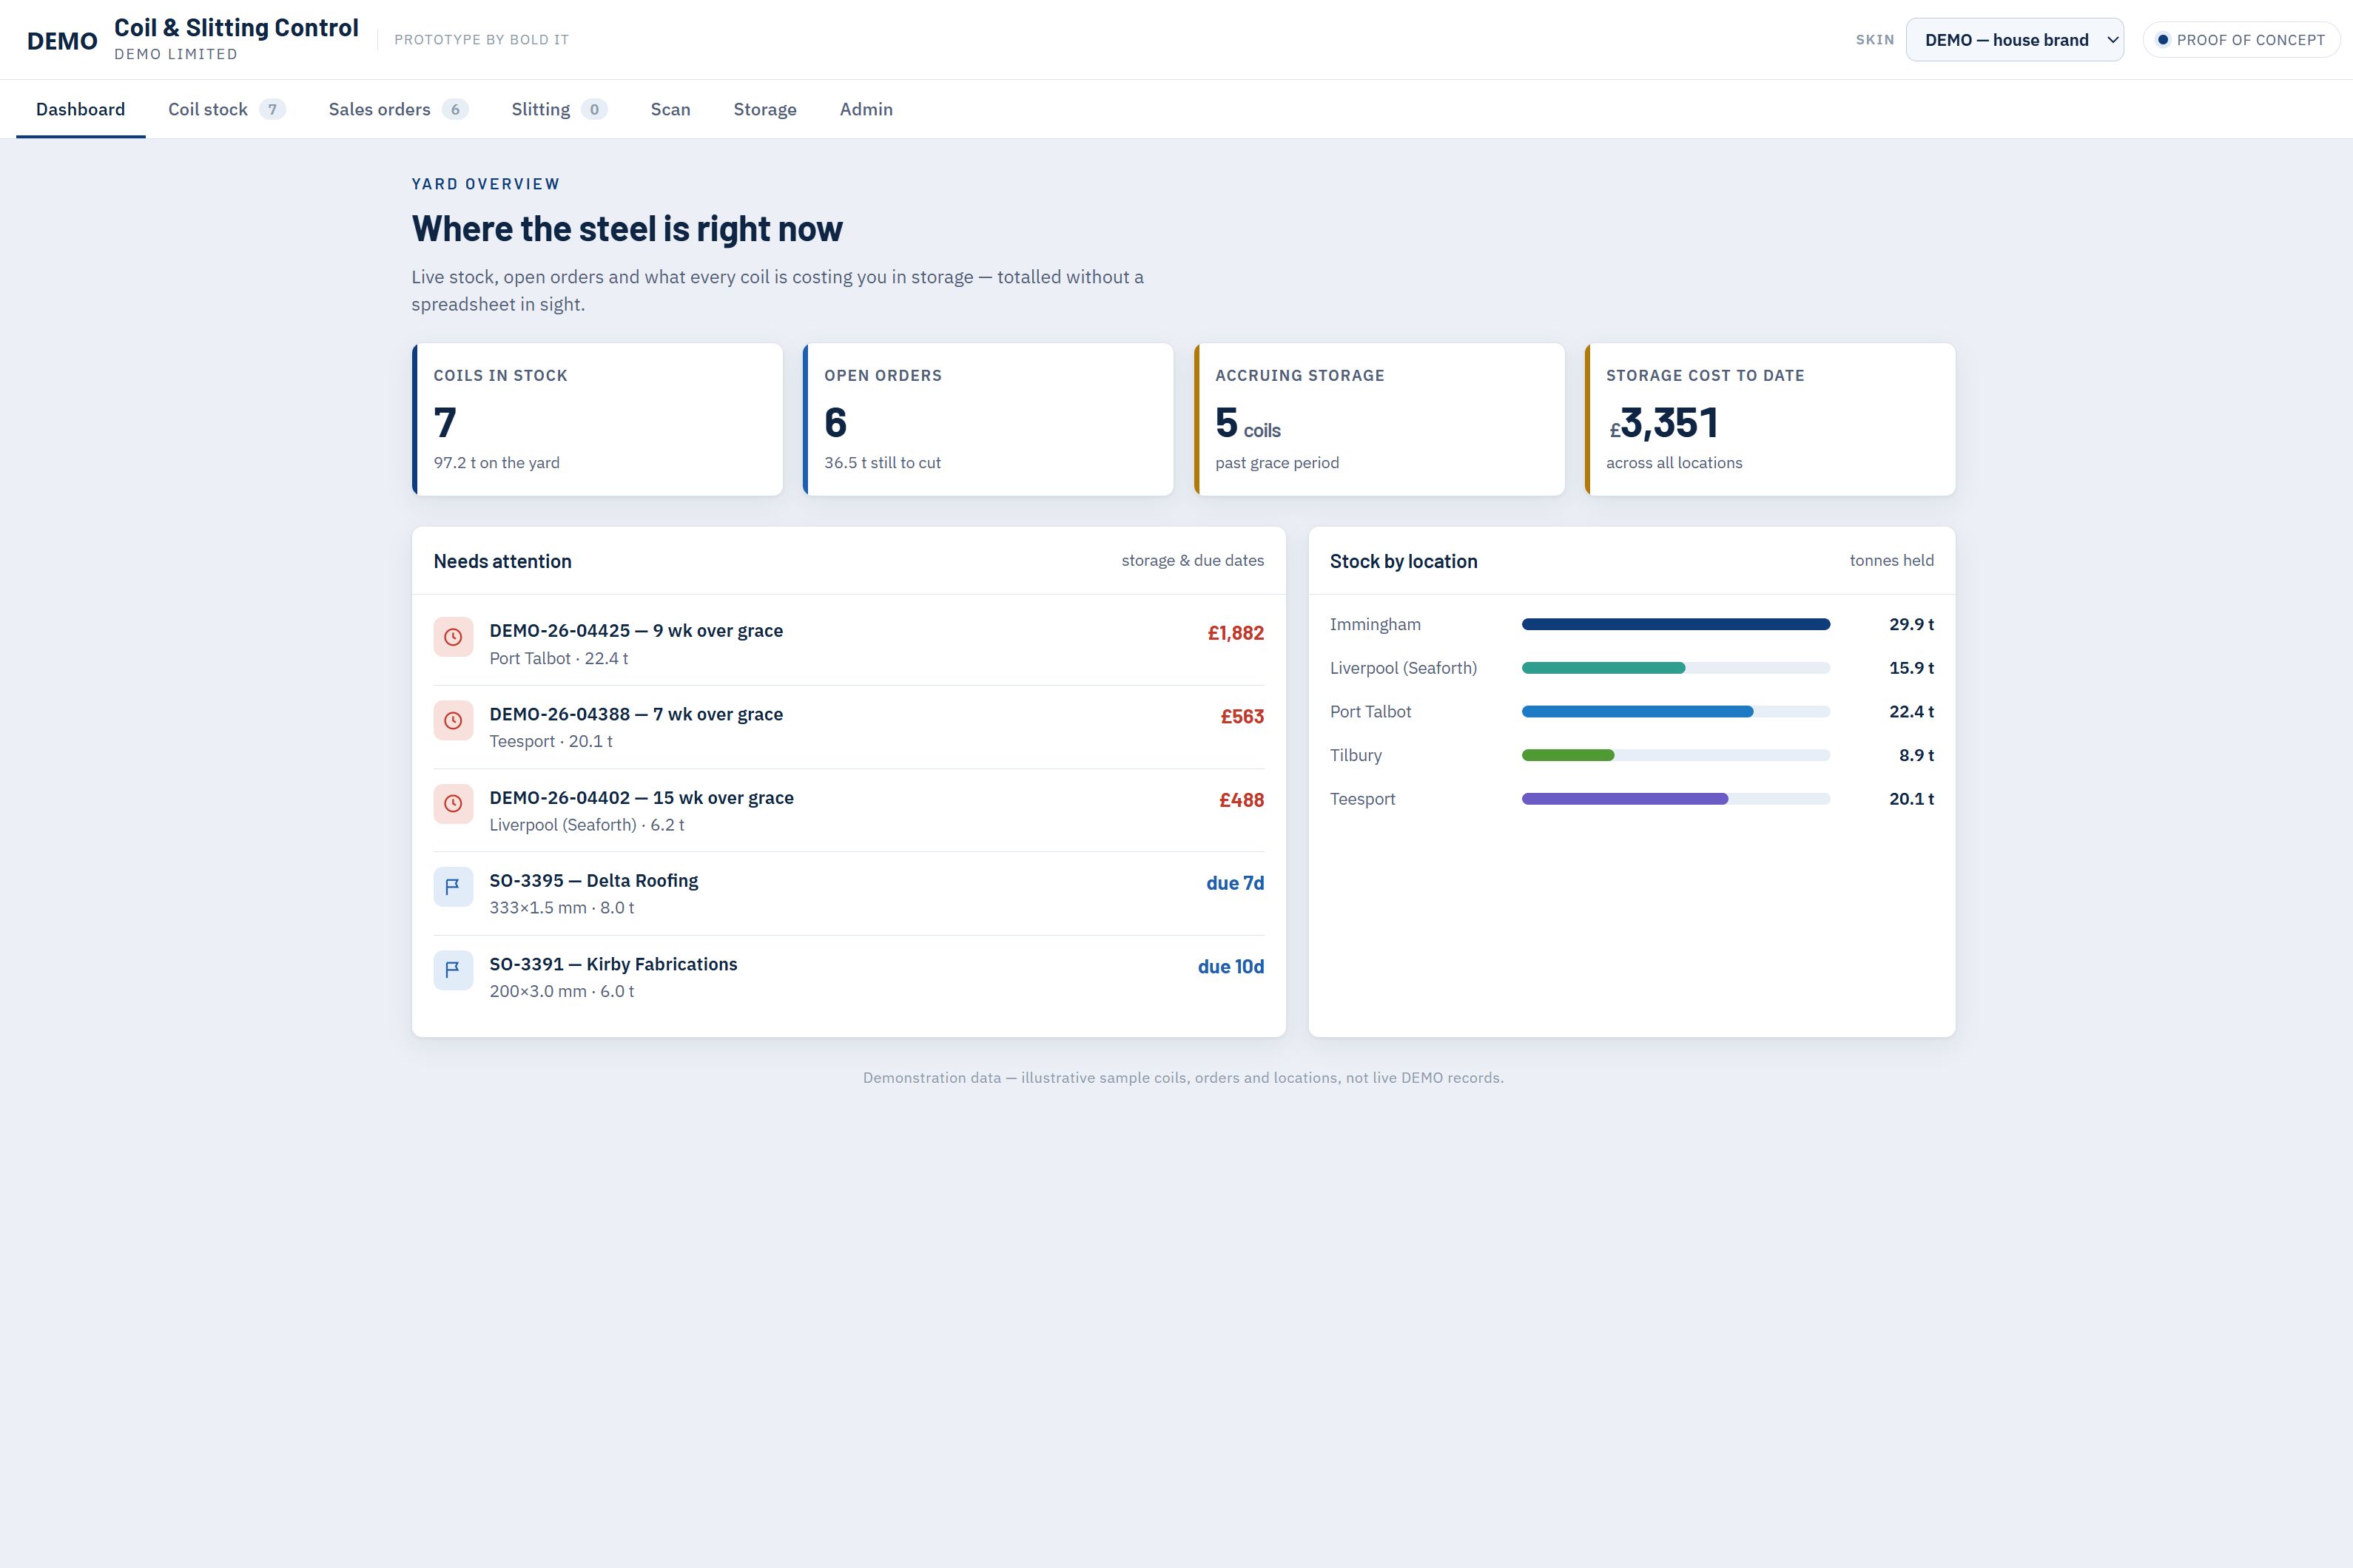Click the 29.9 t value for Immingham
Screen dimensions: 2353x1568
1912,624
